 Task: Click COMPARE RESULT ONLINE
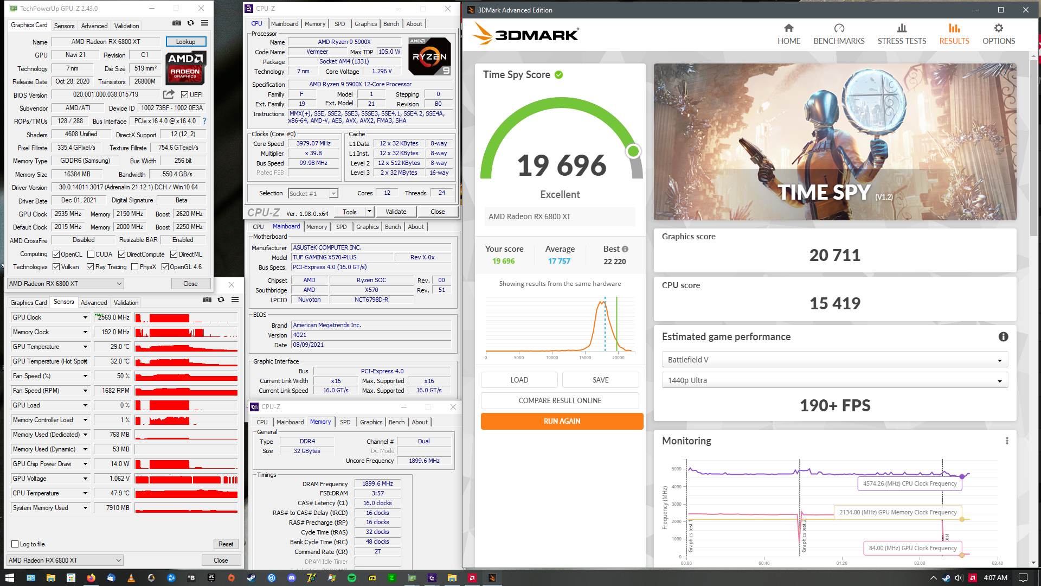[x=560, y=400]
